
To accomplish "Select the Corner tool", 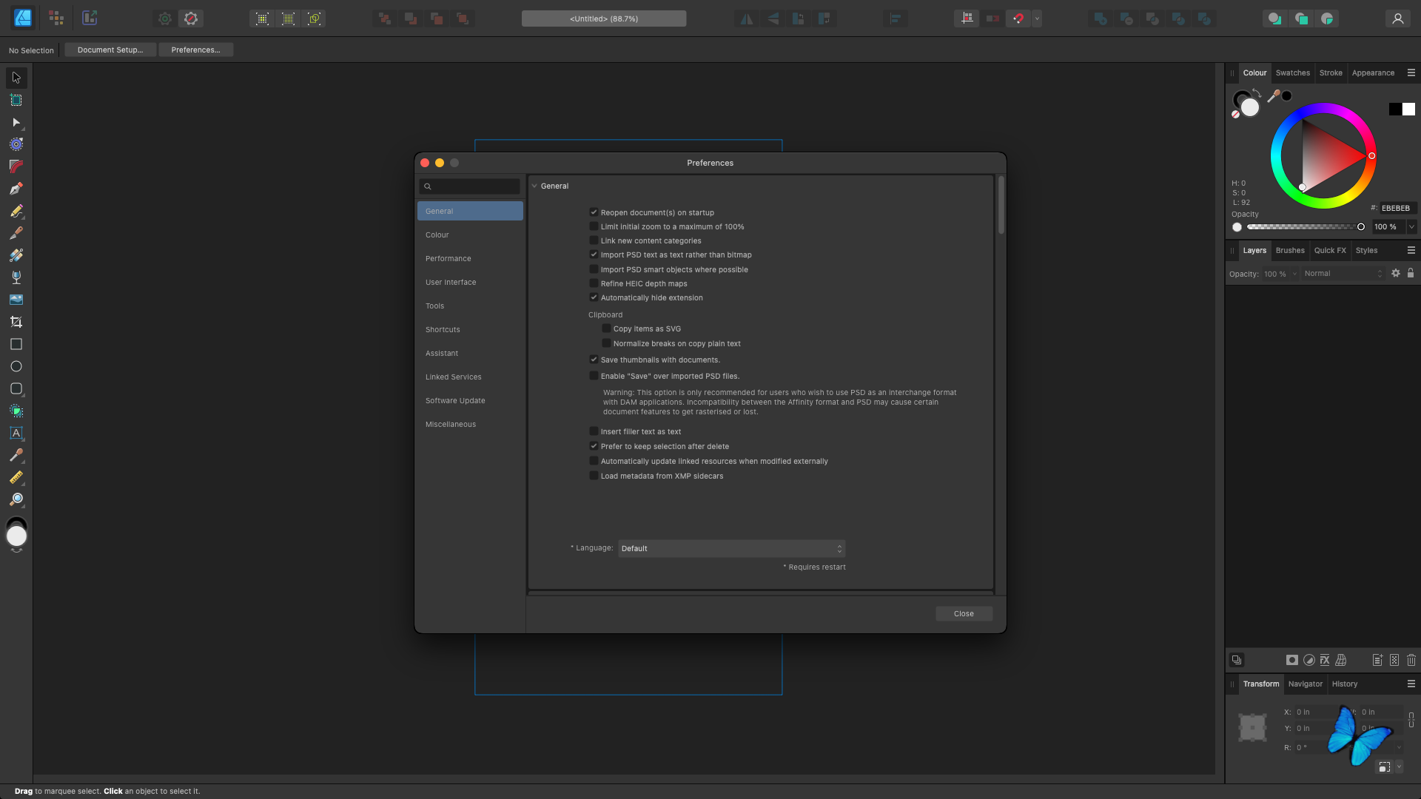I will point(16,166).
